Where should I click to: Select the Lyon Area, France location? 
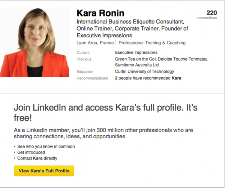[x=93, y=43]
